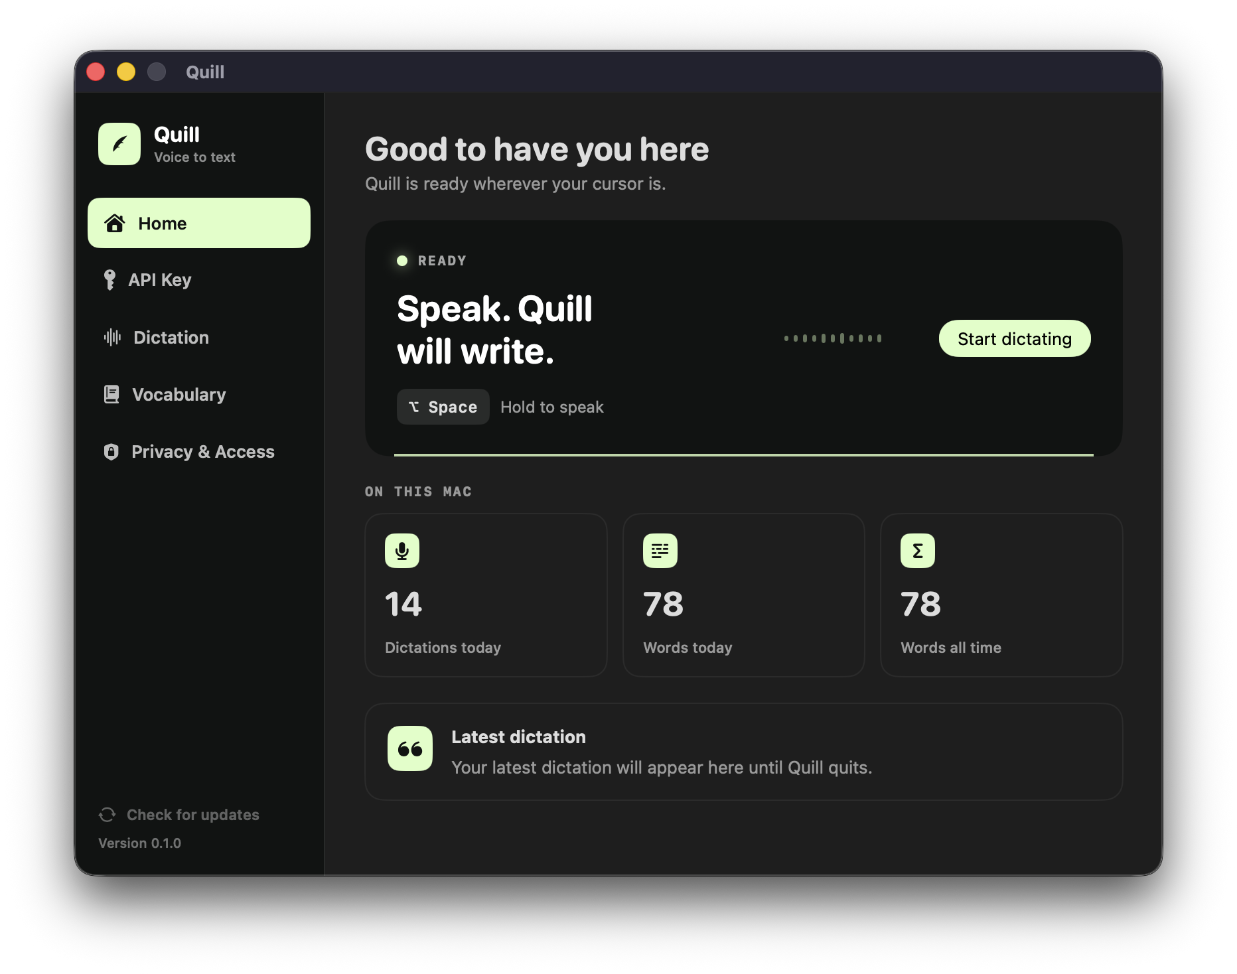
Task: Click the shield lock icon beside Privacy
Action: (111, 451)
